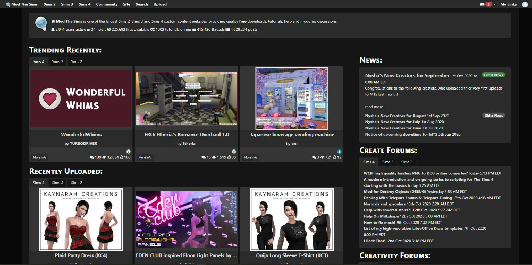Open the Etheria author link

189,144
